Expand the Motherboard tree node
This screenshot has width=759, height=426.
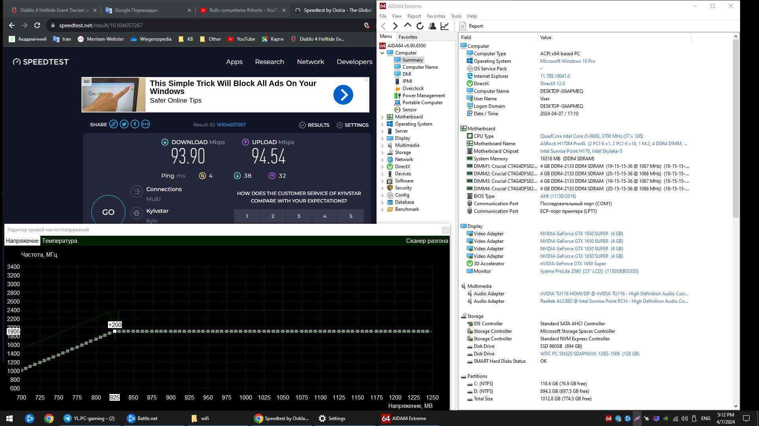click(382, 117)
